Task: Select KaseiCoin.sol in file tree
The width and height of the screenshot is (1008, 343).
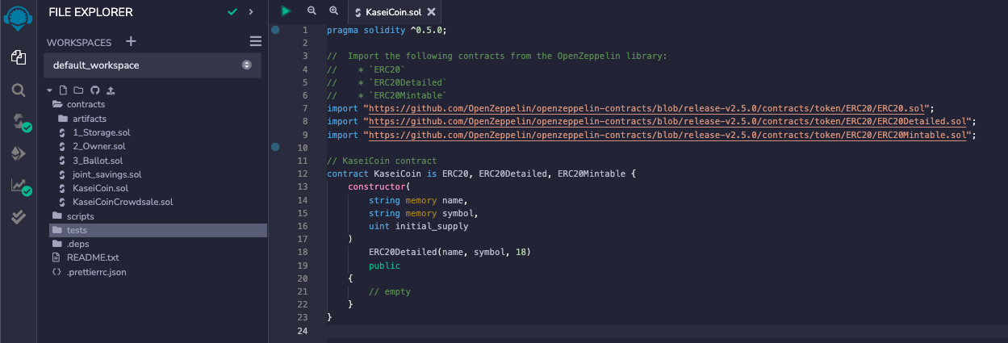Action: click(x=94, y=188)
